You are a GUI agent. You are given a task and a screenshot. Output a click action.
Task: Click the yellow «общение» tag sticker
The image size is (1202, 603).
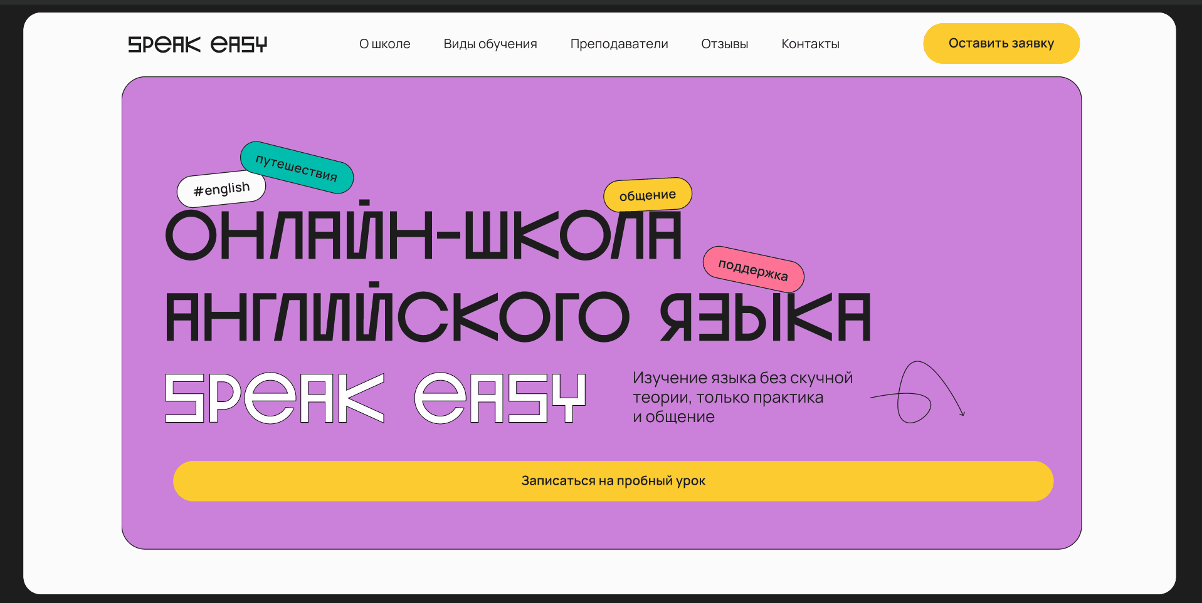tap(648, 195)
